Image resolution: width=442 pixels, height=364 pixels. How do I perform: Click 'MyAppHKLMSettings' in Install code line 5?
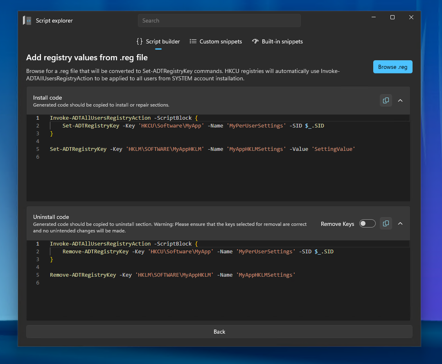[256, 149]
